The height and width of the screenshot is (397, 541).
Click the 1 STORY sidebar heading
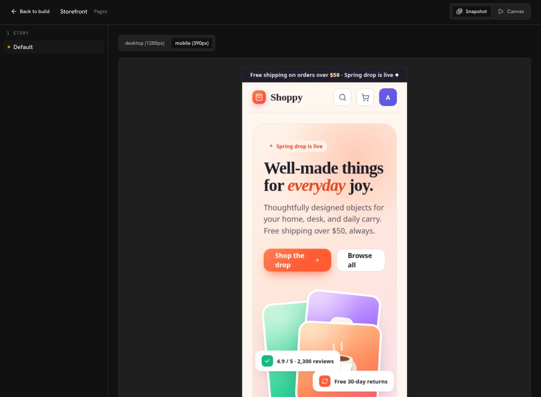[x=18, y=33]
